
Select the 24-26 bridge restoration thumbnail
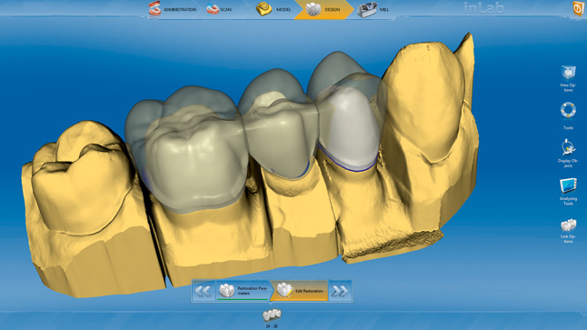[x=272, y=317]
